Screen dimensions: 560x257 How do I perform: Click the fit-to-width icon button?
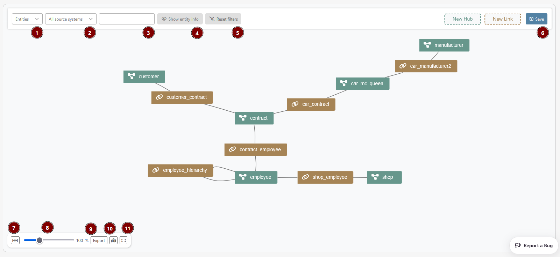click(x=15, y=240)
